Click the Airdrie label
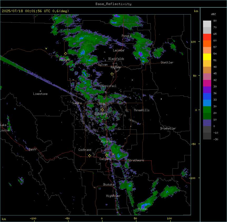Screen dimensions: 227x222 (106, 142)
